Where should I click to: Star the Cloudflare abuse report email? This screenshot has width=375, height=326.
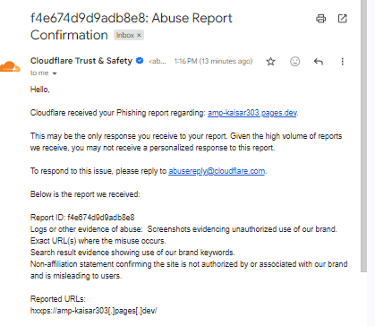(270, 62)
